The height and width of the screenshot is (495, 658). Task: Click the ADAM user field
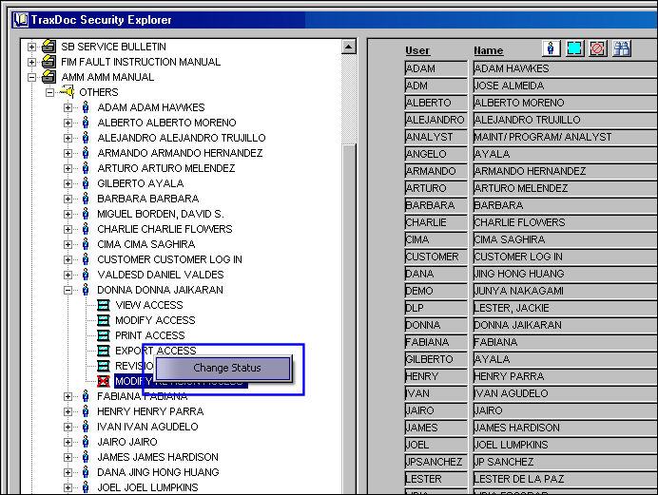point(436,68)
